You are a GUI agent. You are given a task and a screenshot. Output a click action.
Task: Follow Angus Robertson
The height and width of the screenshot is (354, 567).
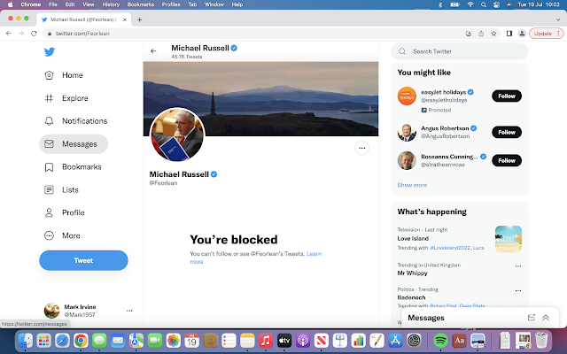click(506, 132)
